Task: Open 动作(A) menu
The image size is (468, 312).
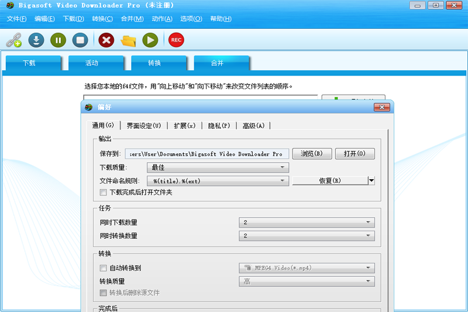Action: (x=162, y=19)
